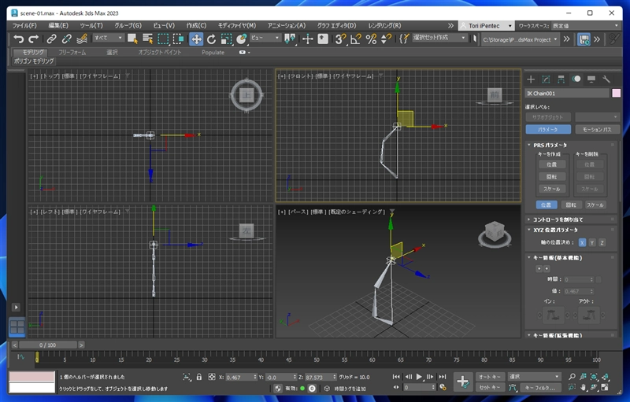Open the モディファイヤ(M) menu
630x402 pixels.
click(237, 25)
